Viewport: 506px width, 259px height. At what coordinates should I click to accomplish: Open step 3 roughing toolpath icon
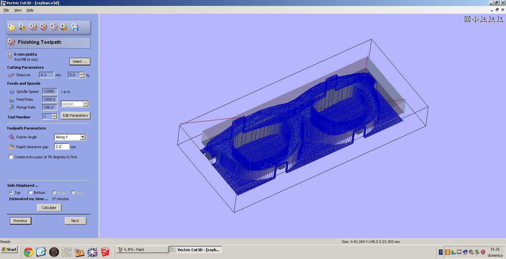33,27
